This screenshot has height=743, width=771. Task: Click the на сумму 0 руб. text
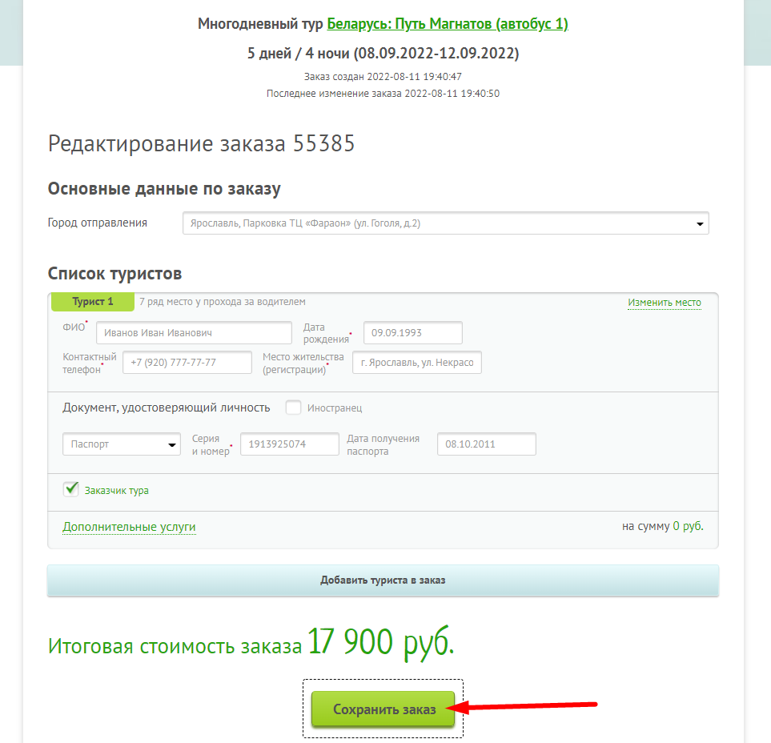(663, 526)
